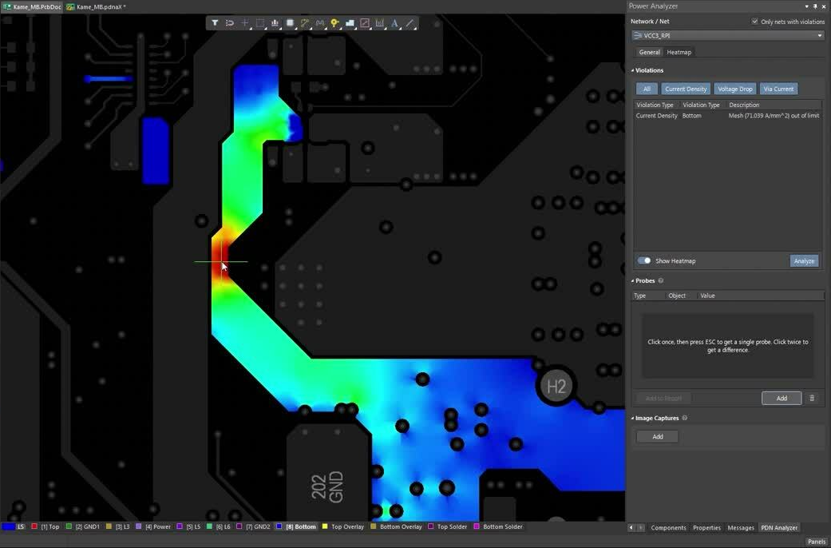Image resolution: width=831 pixels, height=548 pixels.
Task: Filter violations by Voltage Drop
Action: coord(734,89)
